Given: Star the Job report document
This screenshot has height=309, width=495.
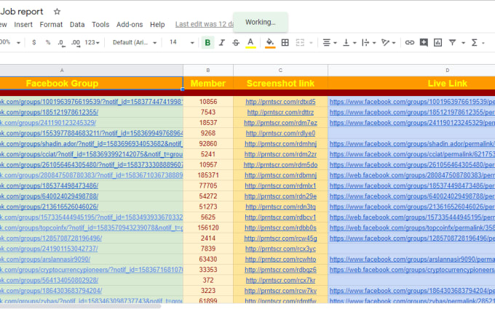Looking at the screenshot, I should tap(57, 12).
